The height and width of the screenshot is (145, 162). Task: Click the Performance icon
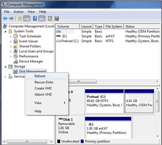[x=16, y=56]
